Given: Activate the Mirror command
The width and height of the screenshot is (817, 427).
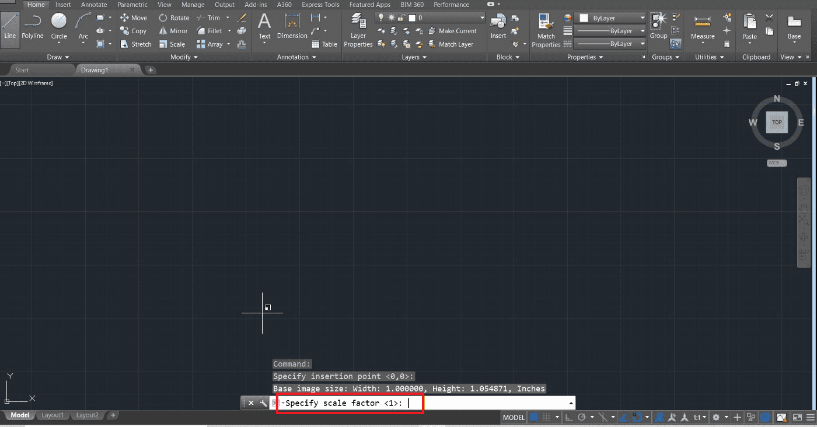Looking at the screenshot, I should (x=173, y=31).
